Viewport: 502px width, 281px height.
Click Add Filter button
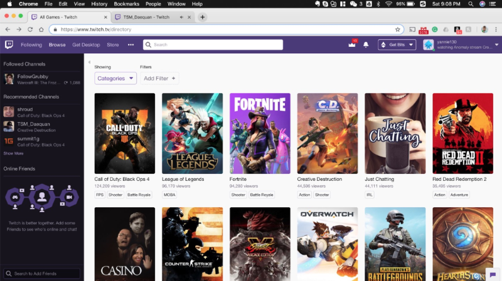click(x=159, y=78)
